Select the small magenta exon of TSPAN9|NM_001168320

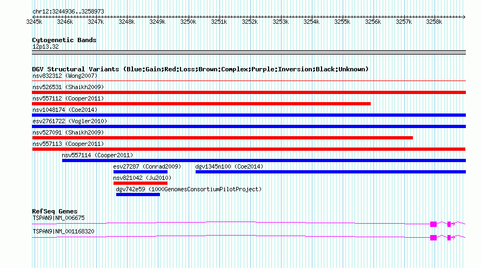[449, 238]
